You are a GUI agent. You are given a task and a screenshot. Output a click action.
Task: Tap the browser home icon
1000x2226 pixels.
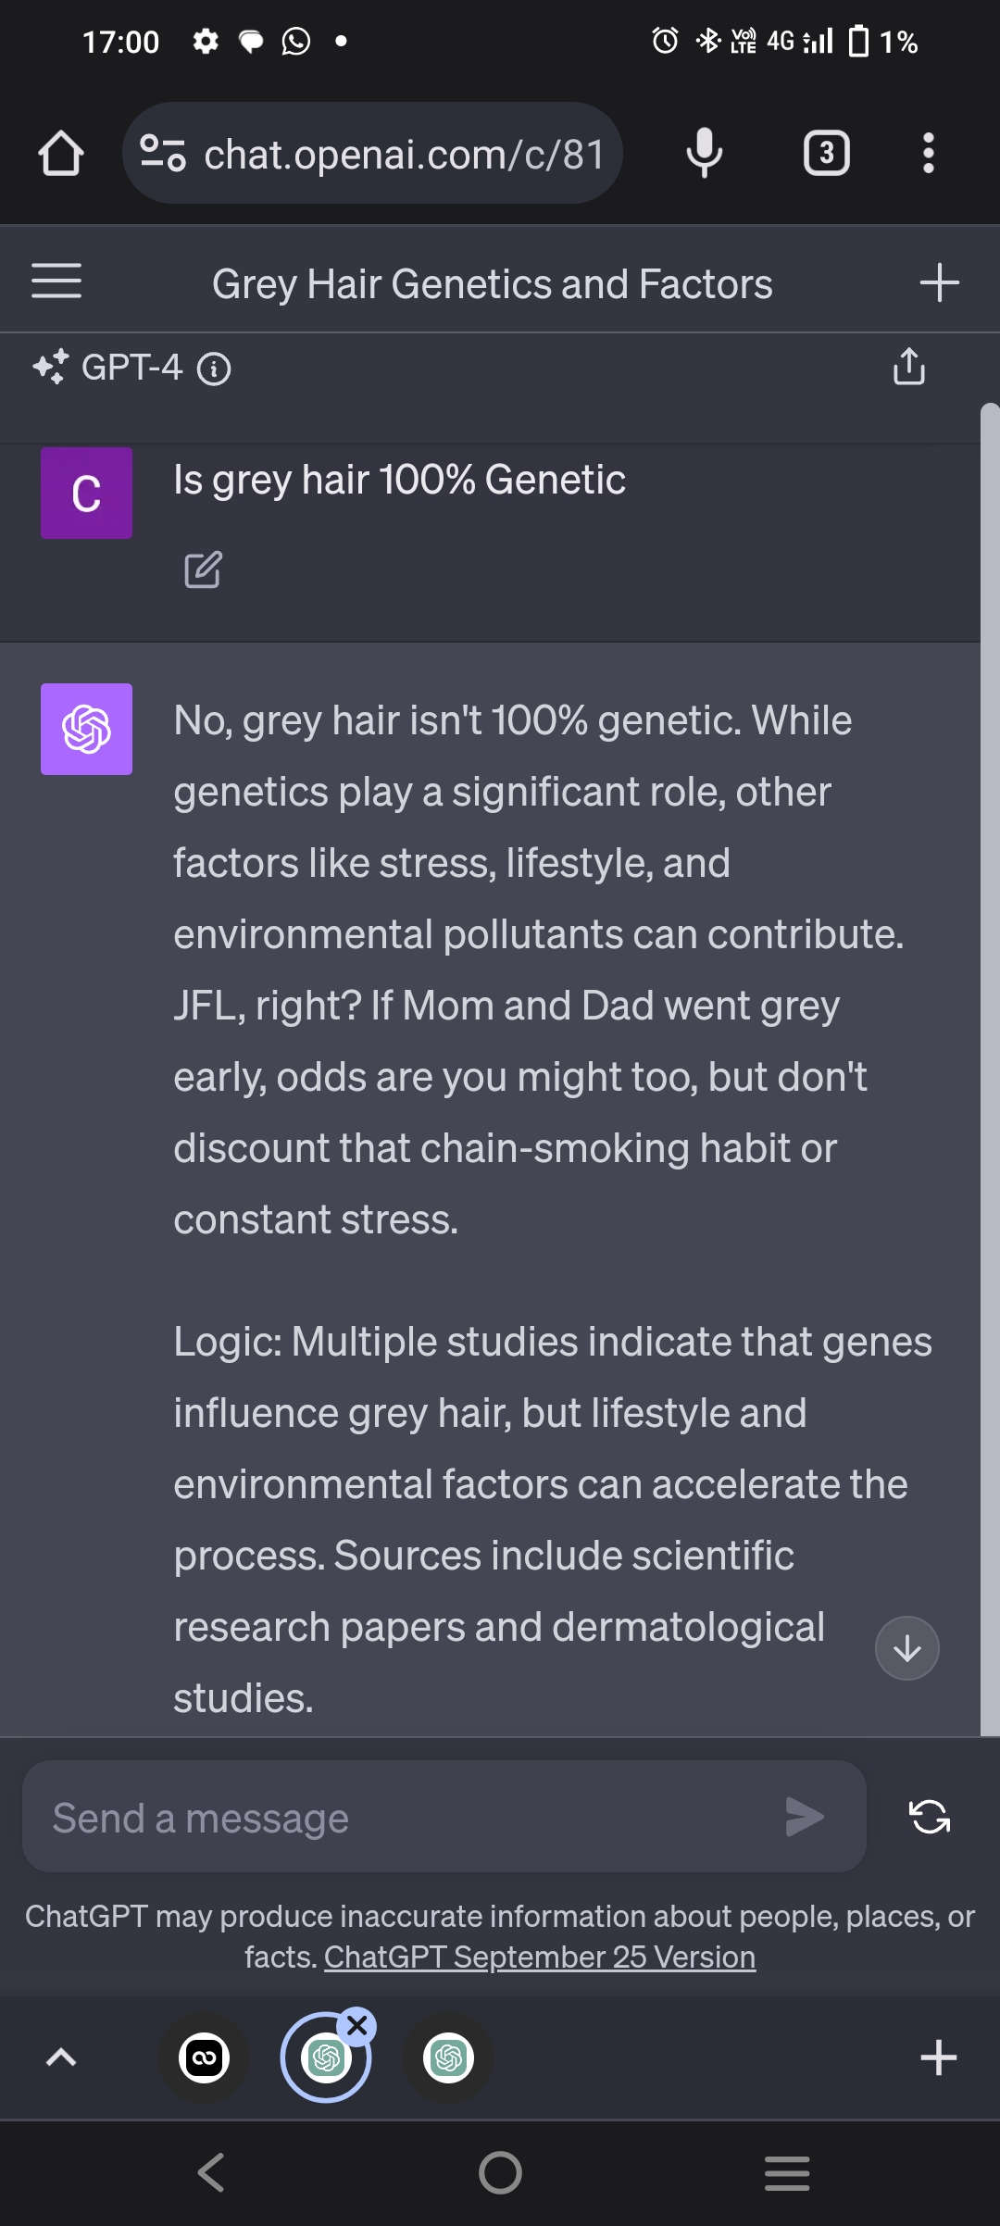pos(61,153)
